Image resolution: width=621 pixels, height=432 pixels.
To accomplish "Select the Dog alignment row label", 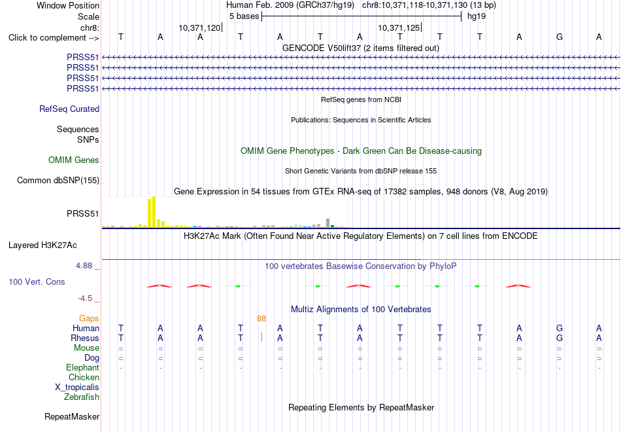I will tap(92, 358).
